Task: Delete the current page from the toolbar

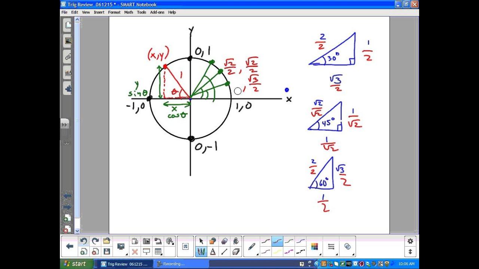Action: click(95, 251)
